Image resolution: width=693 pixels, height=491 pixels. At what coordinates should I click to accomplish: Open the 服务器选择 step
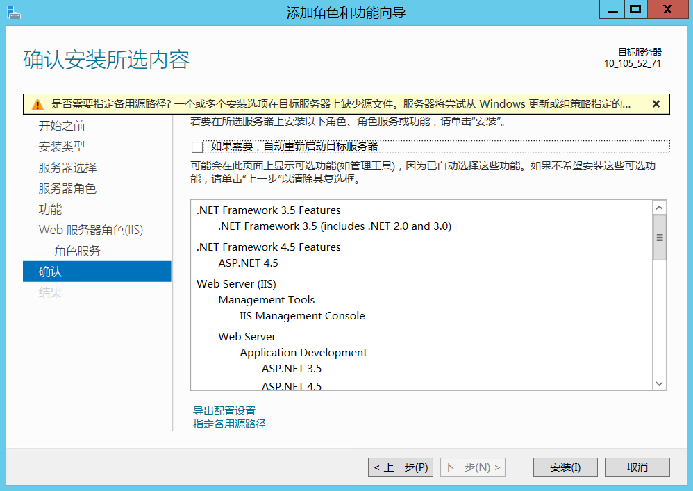coord(67,167)
